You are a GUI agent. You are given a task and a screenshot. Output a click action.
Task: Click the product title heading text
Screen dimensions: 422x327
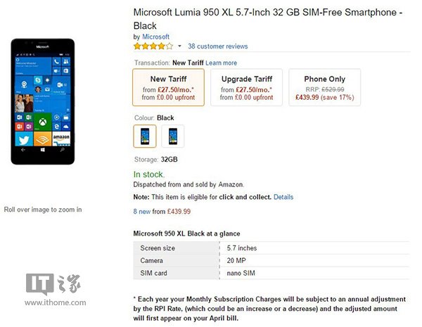pos(268,19)
